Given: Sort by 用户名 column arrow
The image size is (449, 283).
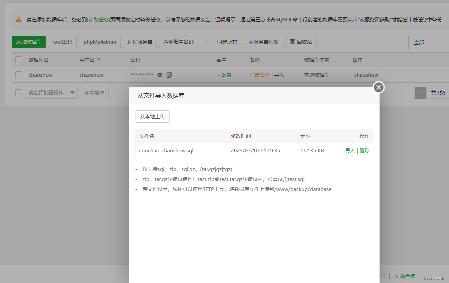Looking at the screenshot, I should pos(99,60).
